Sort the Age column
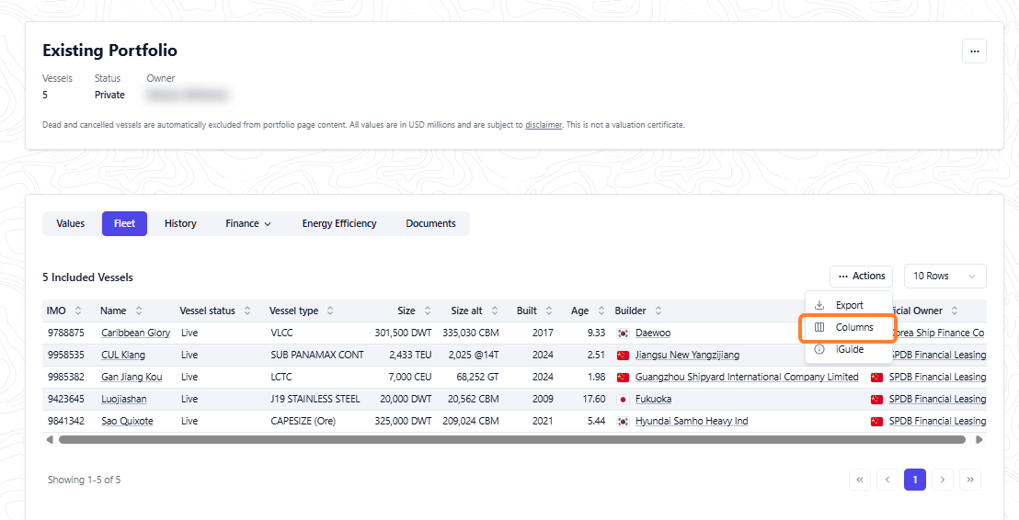Viewport: 1019px width, 520px height. point(601,311)
